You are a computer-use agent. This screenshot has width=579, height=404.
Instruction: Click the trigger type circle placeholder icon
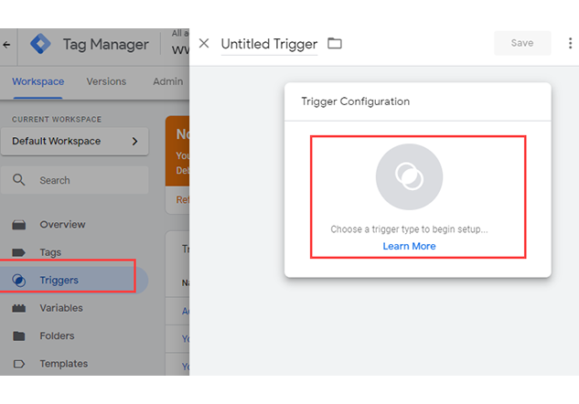(409, 176)
